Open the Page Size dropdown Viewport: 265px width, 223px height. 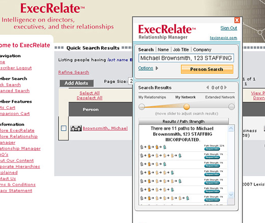click(x=130, y=81)
